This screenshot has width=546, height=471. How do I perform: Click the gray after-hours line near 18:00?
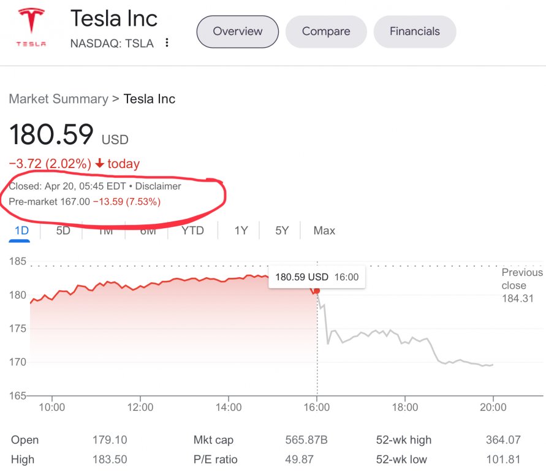pyautogui.click(x=405, y=342)
